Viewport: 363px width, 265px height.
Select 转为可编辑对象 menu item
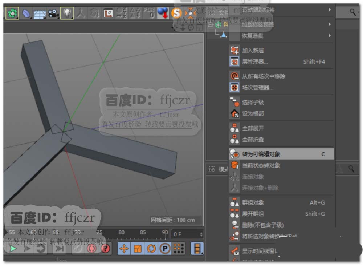[x=282, y=154]
